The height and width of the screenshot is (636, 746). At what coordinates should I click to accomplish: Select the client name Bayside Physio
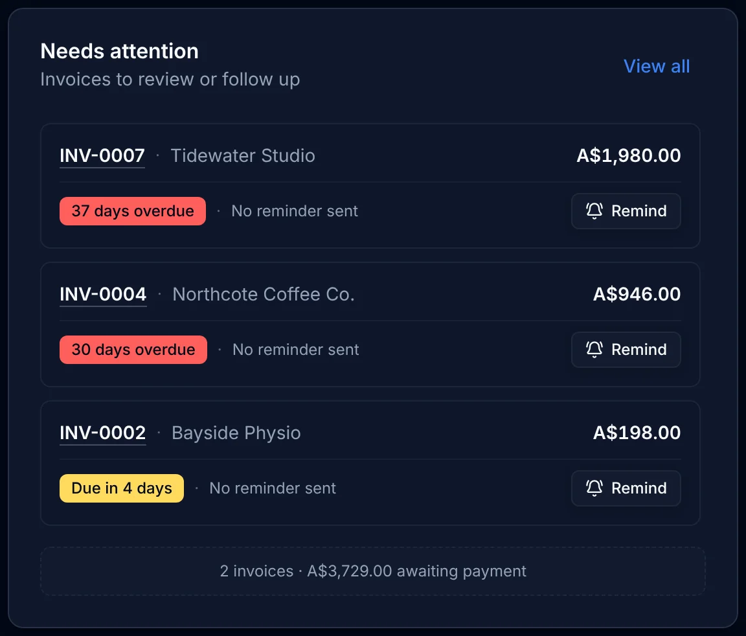pyautogui.click(x=236, y=433)
